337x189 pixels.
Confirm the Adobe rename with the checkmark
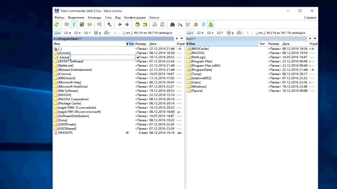(x=138, y=57)
